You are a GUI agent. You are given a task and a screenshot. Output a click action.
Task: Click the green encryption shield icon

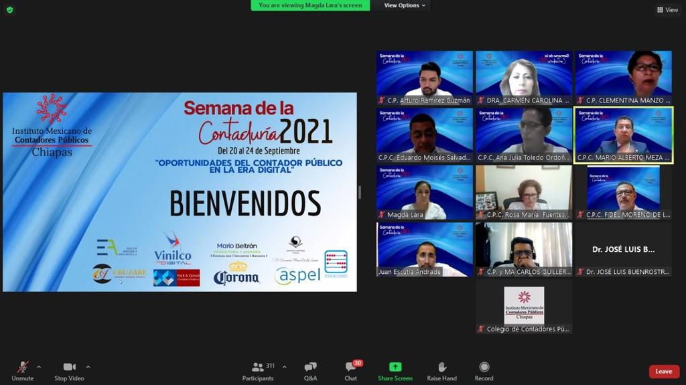coord(9,9)
